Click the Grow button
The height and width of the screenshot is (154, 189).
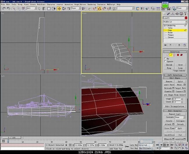coord(180,65)
